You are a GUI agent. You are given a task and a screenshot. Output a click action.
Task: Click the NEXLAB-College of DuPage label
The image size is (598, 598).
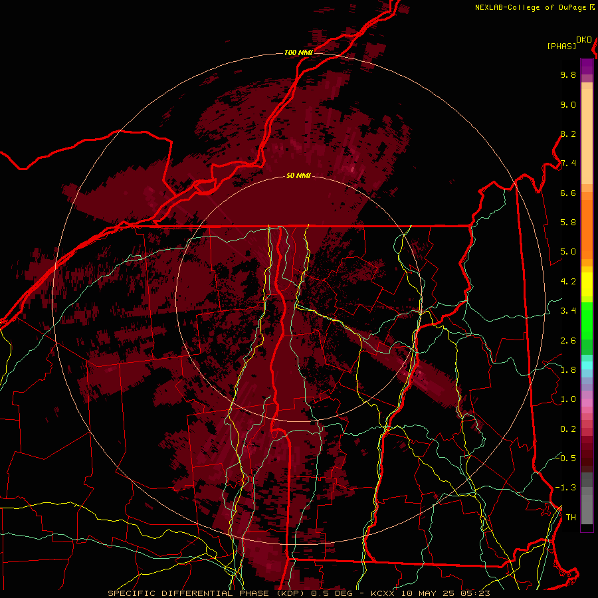pos(531,7)
